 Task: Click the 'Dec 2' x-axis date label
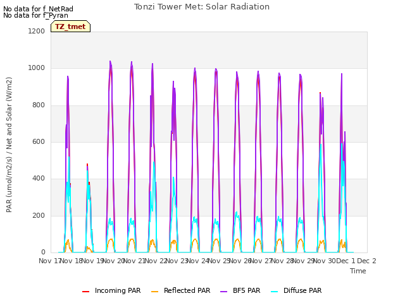(366, 261)
